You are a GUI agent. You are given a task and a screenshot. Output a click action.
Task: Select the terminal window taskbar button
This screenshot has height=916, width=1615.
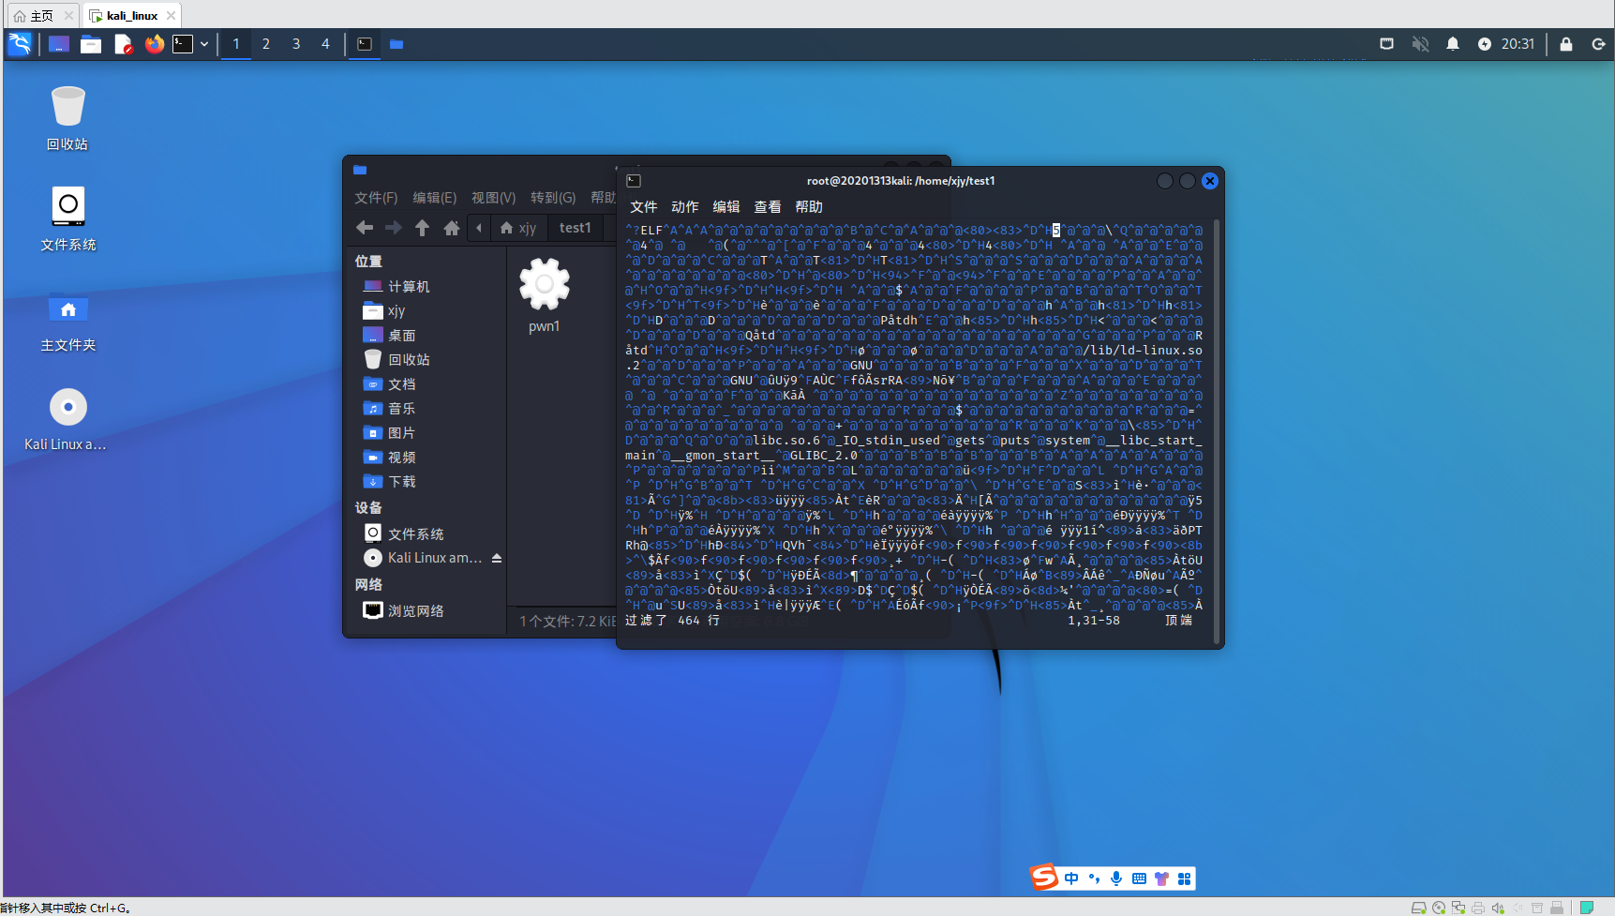pos(365,44)
